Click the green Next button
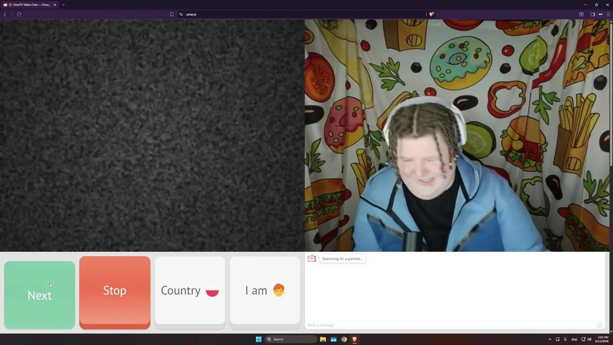 (40, 295)
